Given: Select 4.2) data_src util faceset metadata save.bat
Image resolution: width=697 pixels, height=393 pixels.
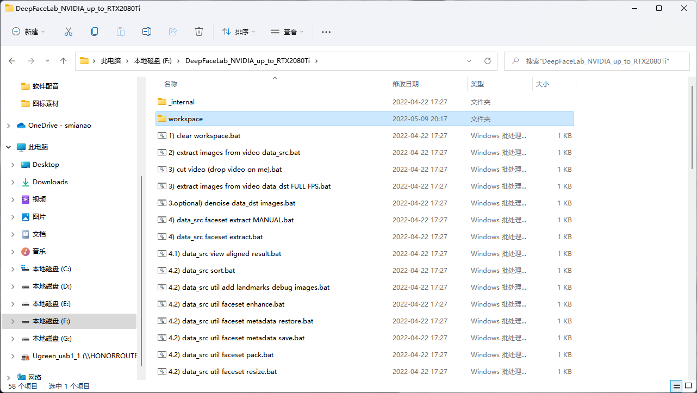Looking at the screenshot, I should (x=237, y=338).
